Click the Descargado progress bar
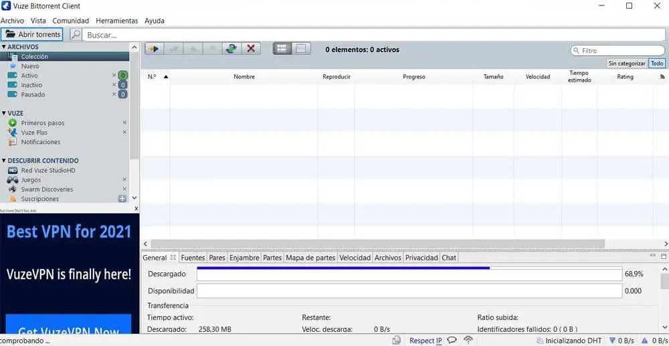The image size is (669, 346). click(x=409, y=274)
